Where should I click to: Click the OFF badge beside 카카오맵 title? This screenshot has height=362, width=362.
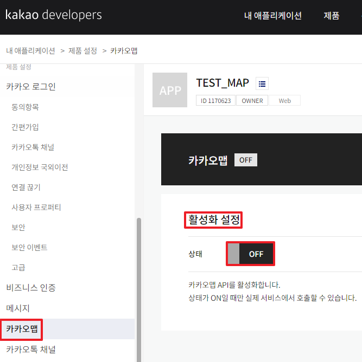point(246,160)
